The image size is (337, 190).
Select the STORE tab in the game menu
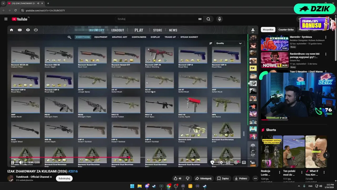pyautogui.click(x=158, y=30)
